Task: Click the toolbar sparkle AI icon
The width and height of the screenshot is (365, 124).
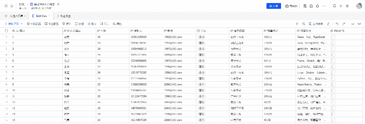Action: pyautogui.click(x=297, y=24)
